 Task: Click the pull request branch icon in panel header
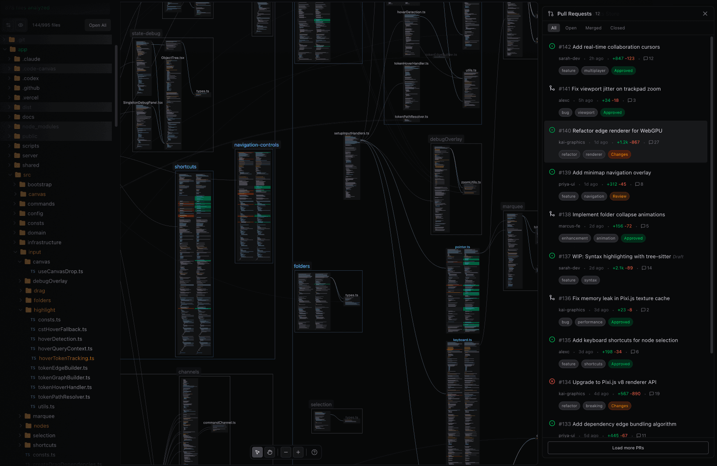(550, 14)
